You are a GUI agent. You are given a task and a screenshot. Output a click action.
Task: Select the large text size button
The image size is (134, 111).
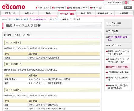pos(129,2)
